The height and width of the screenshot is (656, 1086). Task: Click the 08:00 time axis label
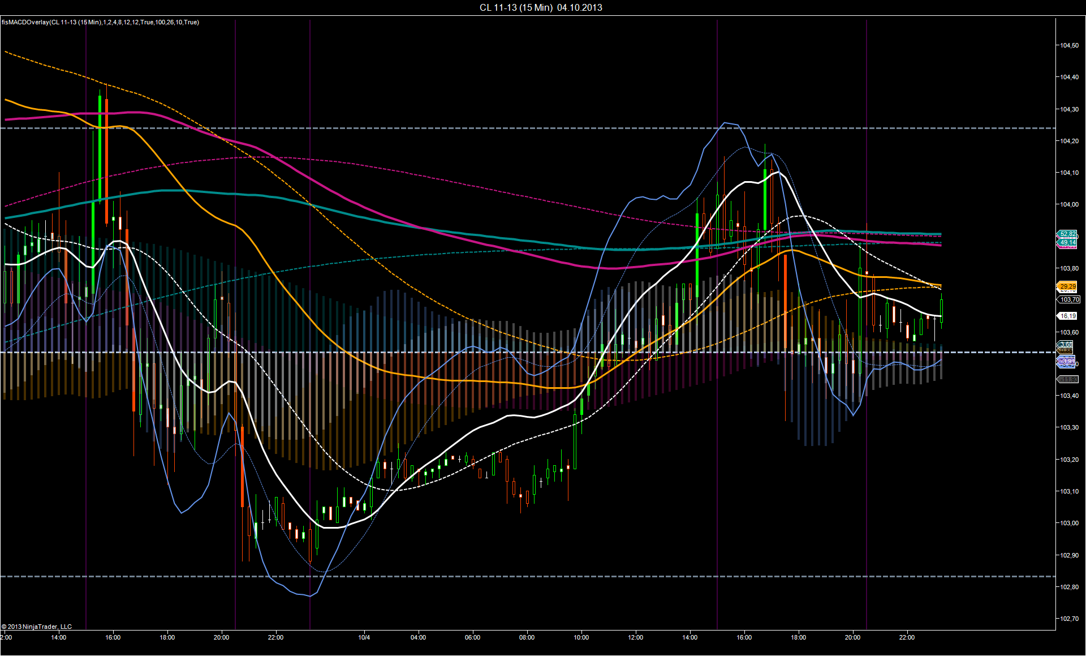point(527,637)
